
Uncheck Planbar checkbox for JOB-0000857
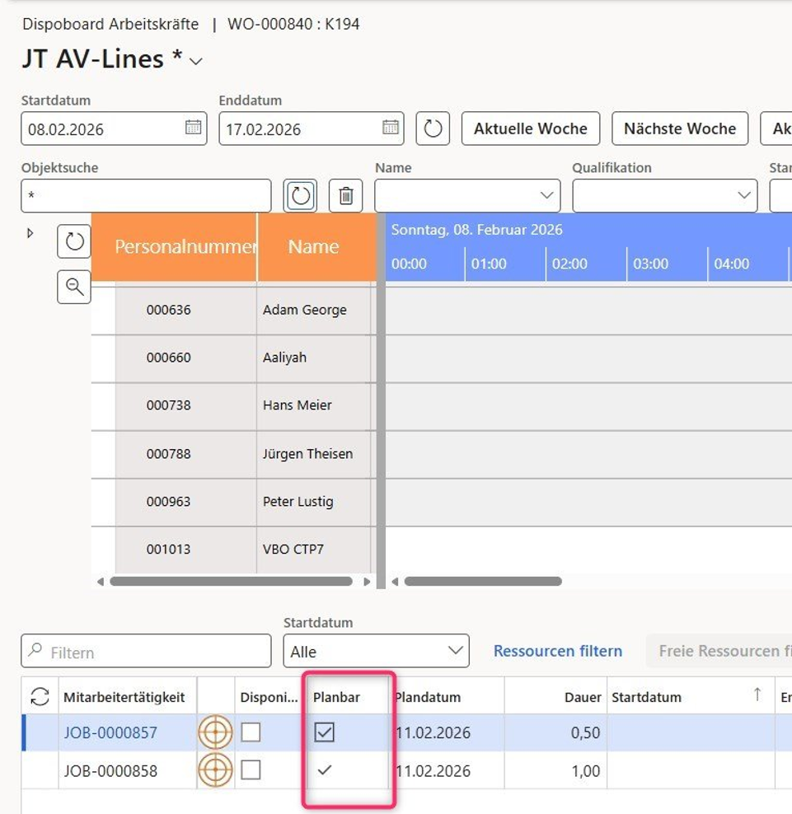325,732
